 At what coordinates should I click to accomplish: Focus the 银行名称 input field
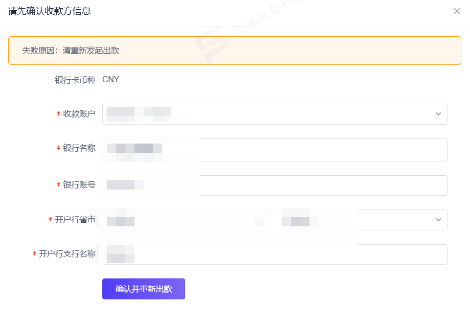click(307, 150)
